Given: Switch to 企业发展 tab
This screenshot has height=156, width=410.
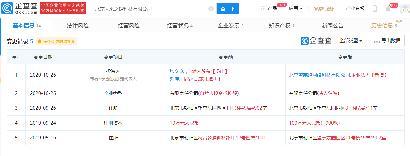Looking at the screenshot, I should (231, 25).
